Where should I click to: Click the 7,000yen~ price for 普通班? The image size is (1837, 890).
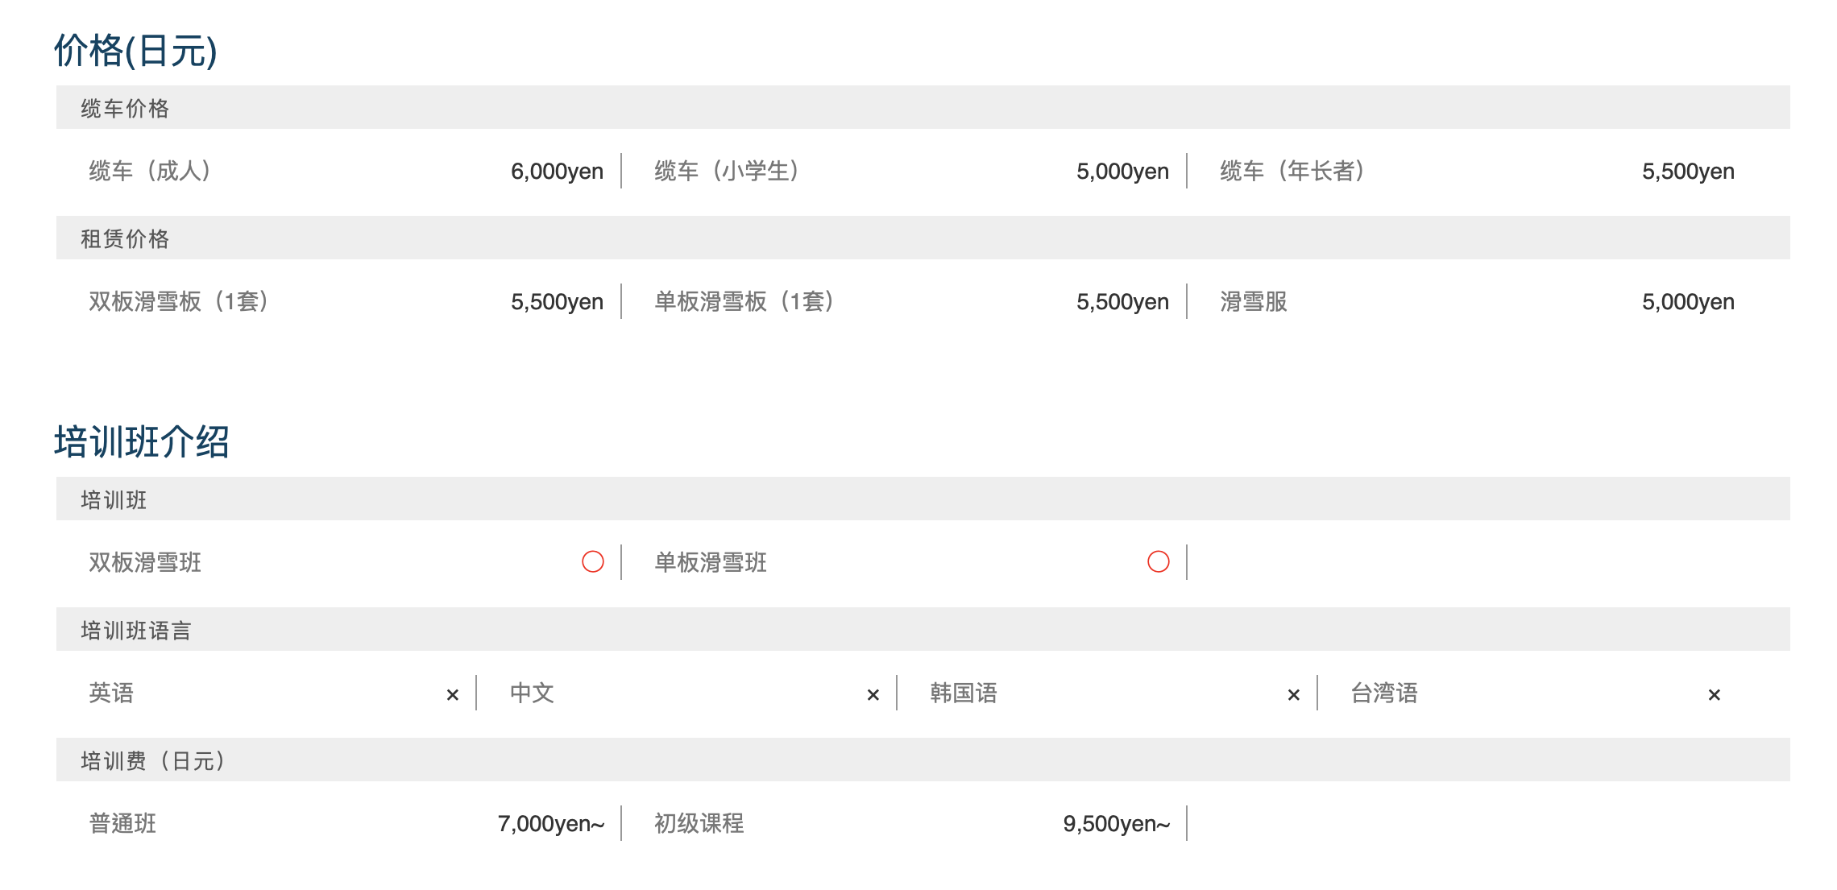pyautogui.click(x=551, y=823)
